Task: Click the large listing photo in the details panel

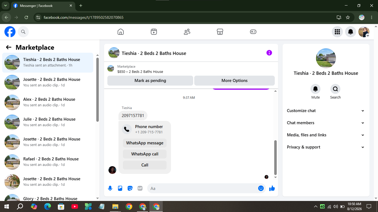Action: coord(326,58)
